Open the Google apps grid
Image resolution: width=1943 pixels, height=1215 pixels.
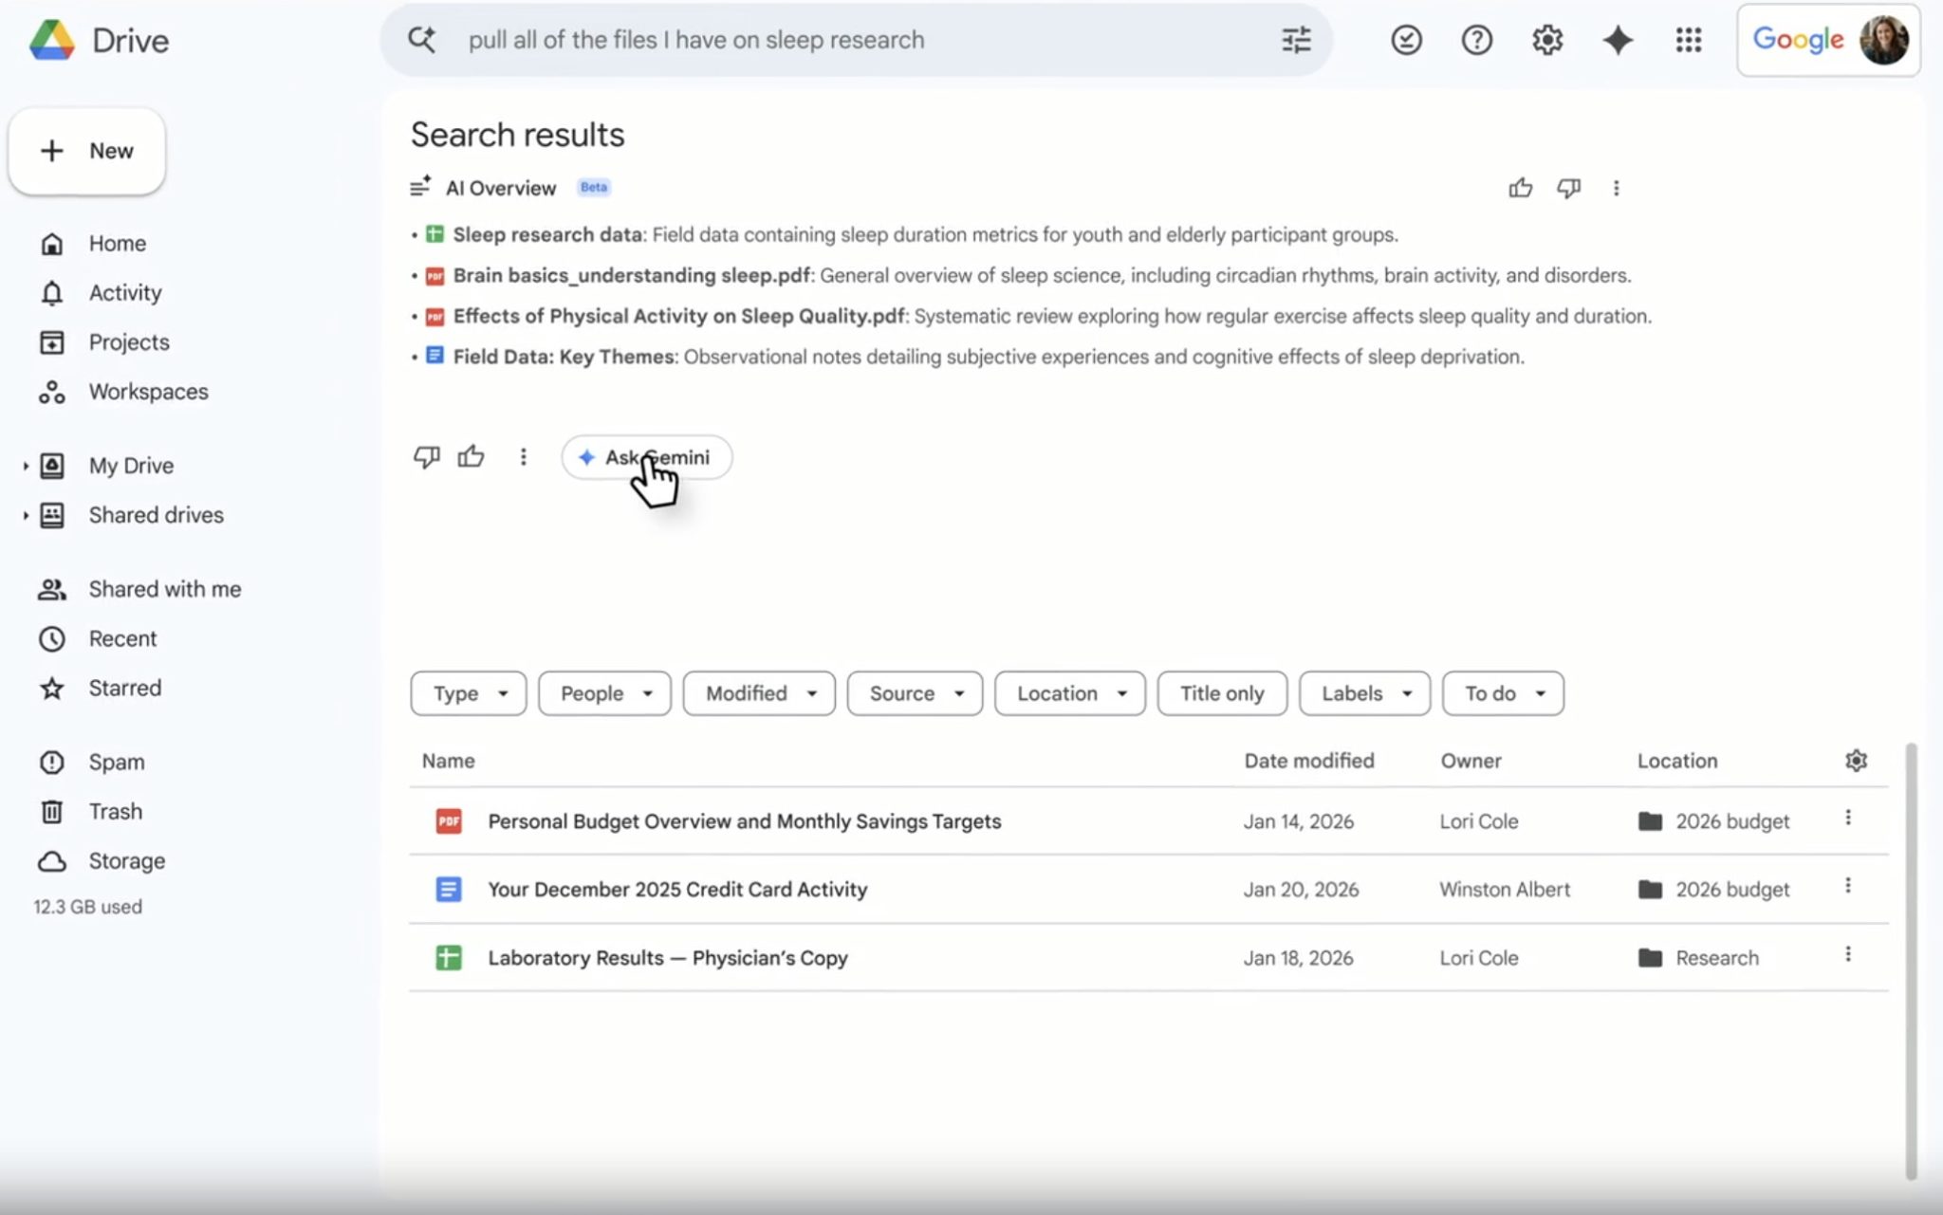tap(1688, 40)
